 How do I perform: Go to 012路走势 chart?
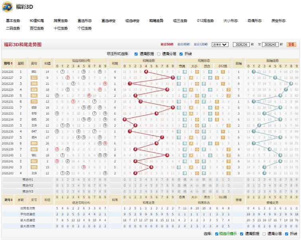(x=205, y=21)
